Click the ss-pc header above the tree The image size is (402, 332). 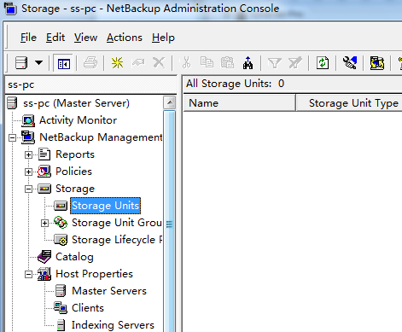coord(91,84)
